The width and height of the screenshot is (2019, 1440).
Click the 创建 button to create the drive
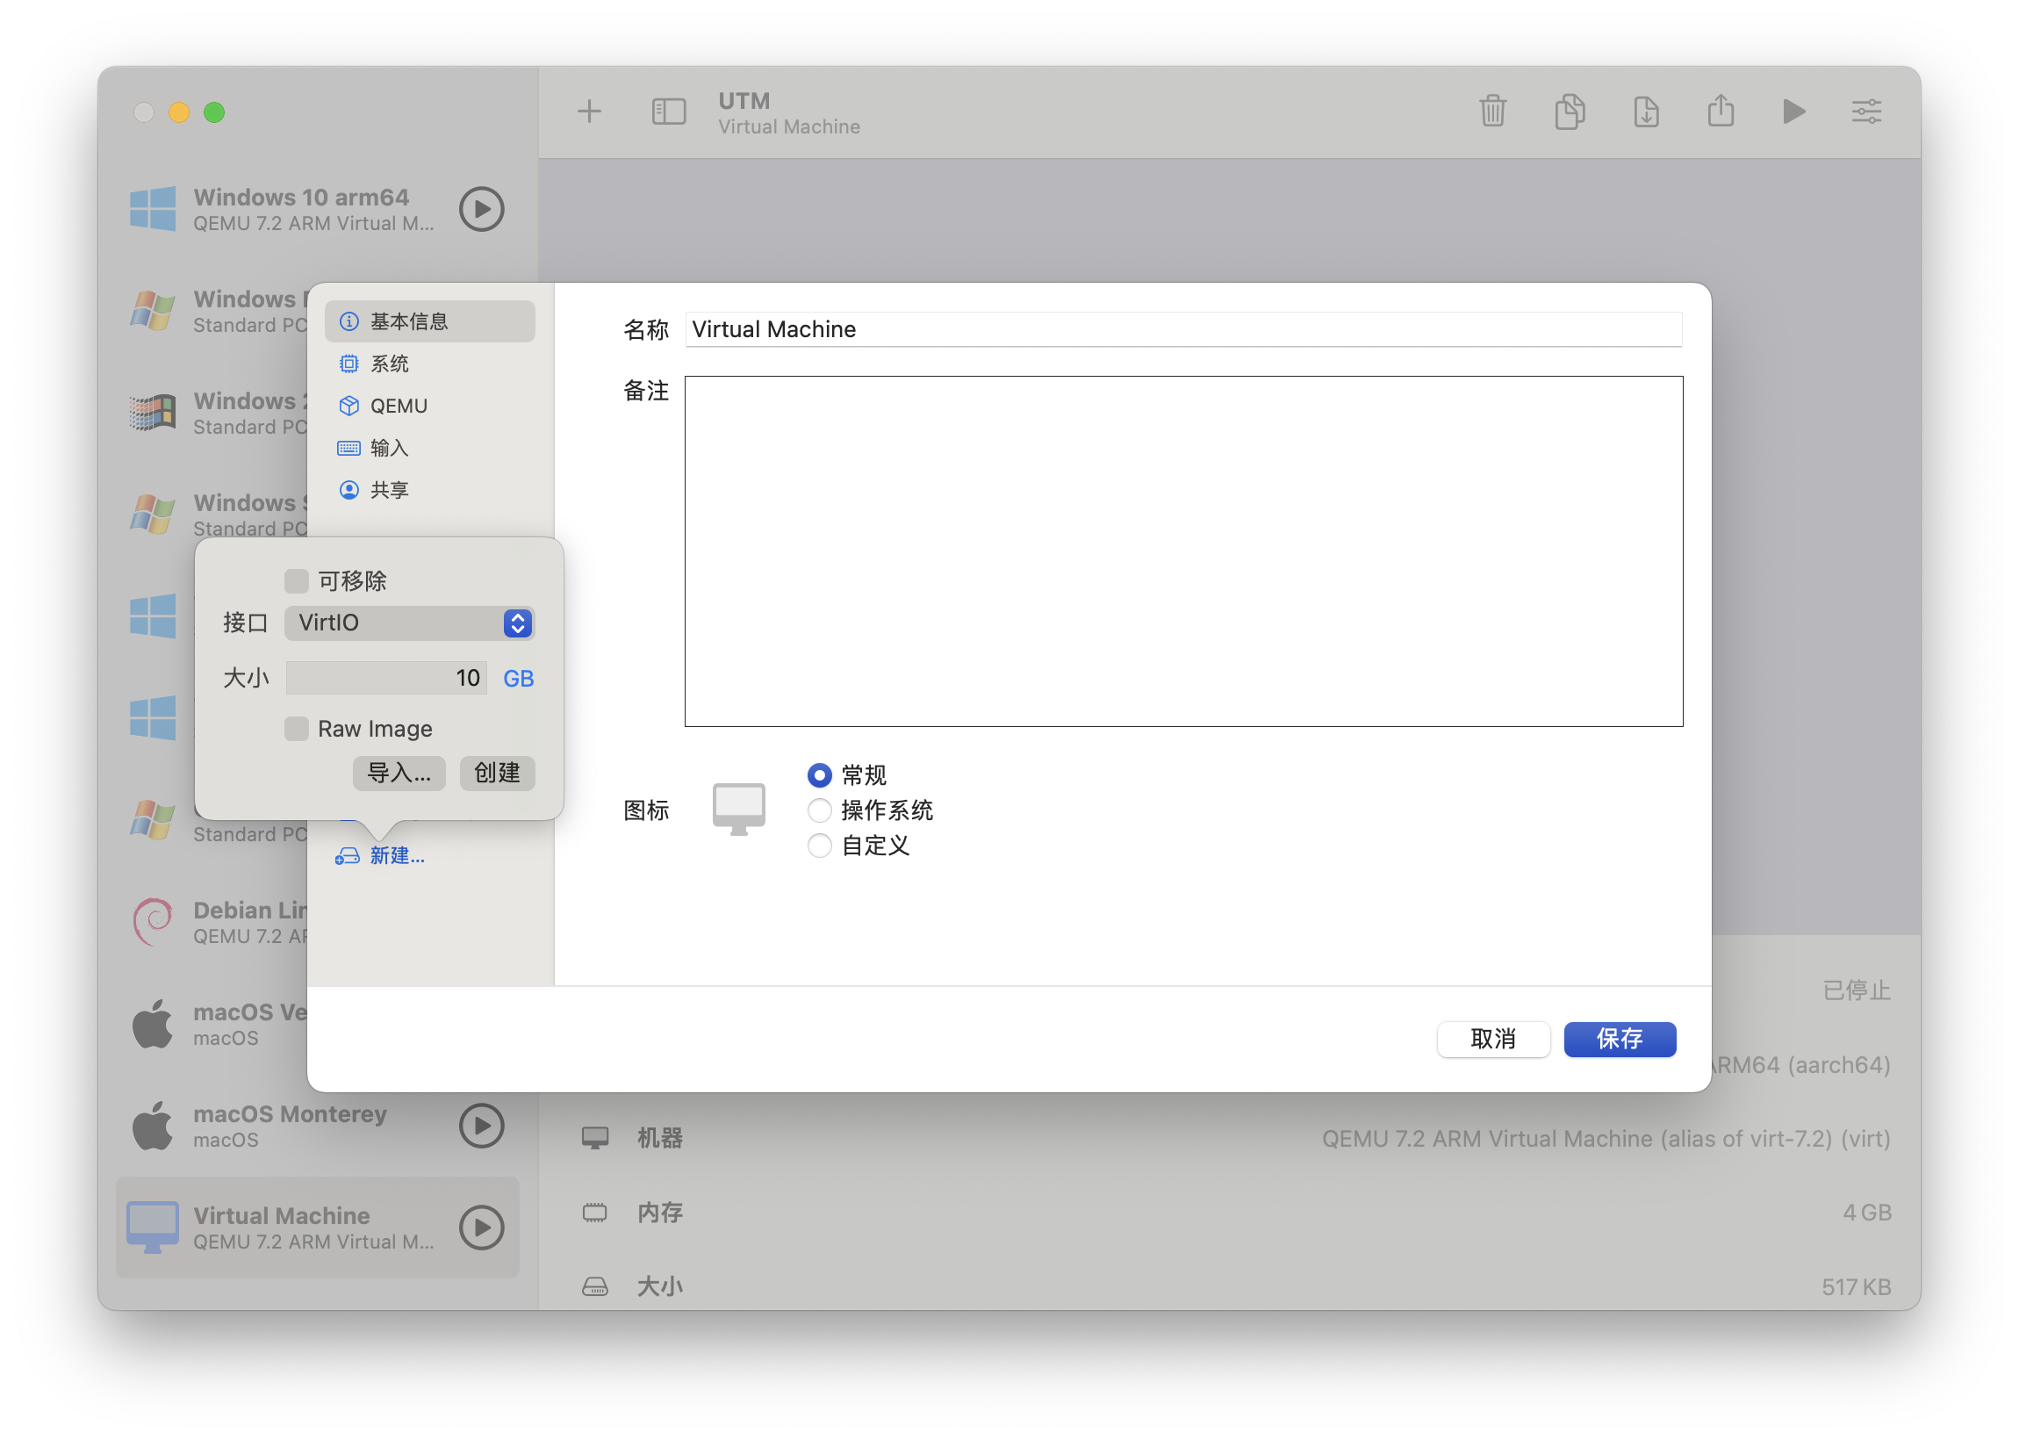(496, 773)
